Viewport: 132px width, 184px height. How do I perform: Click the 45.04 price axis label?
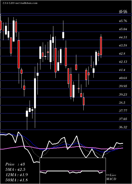[123, 29]
